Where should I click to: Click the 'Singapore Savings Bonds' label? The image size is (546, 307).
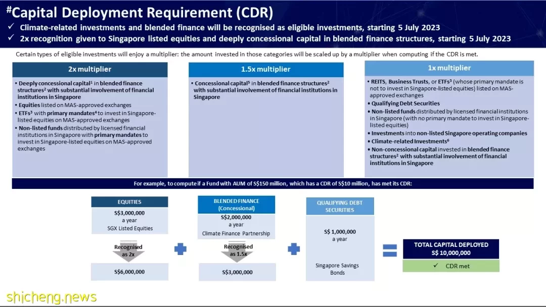(337, 269)
